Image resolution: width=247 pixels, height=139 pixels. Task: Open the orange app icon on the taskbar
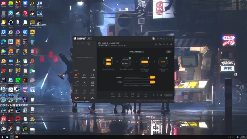[17, 137]
